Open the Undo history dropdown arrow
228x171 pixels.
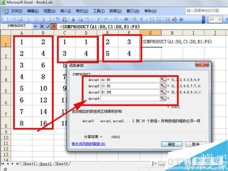111,20
